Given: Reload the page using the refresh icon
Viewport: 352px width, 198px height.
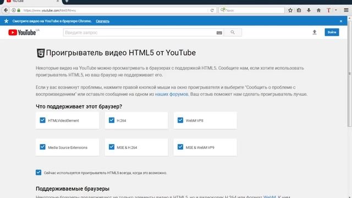Looking at the screenshot, I should (x=212, y=10).
